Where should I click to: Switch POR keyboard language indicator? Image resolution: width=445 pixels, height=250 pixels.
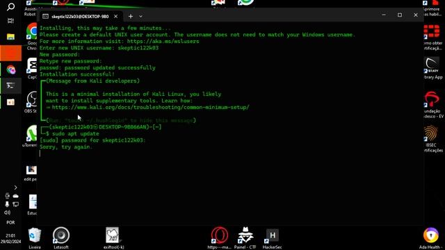click(11, 222)
